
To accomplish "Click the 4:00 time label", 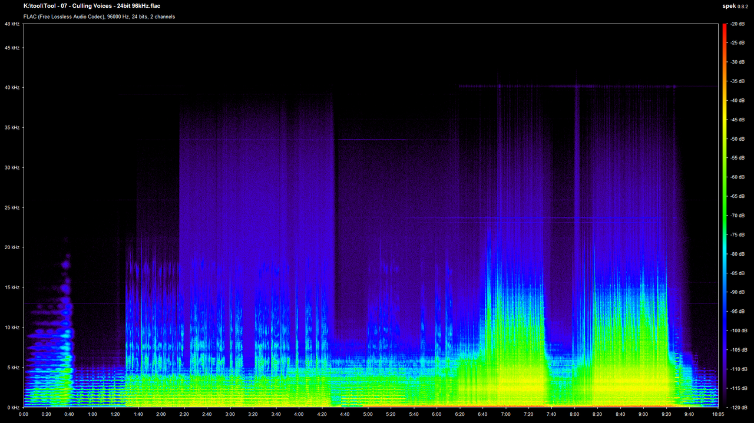I will click(x=299, y=415).
